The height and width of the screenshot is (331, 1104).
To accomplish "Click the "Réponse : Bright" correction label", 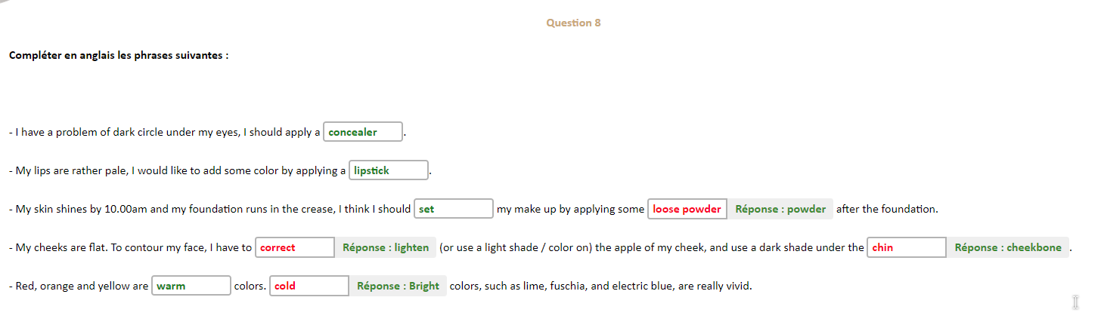I will point(398,286).
